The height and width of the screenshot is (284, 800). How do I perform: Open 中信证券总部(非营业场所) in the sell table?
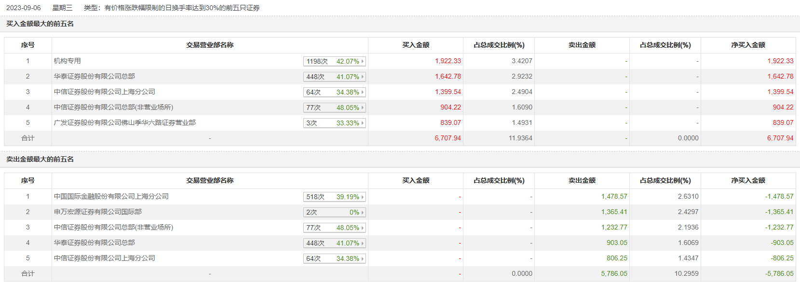pos(113,227)
